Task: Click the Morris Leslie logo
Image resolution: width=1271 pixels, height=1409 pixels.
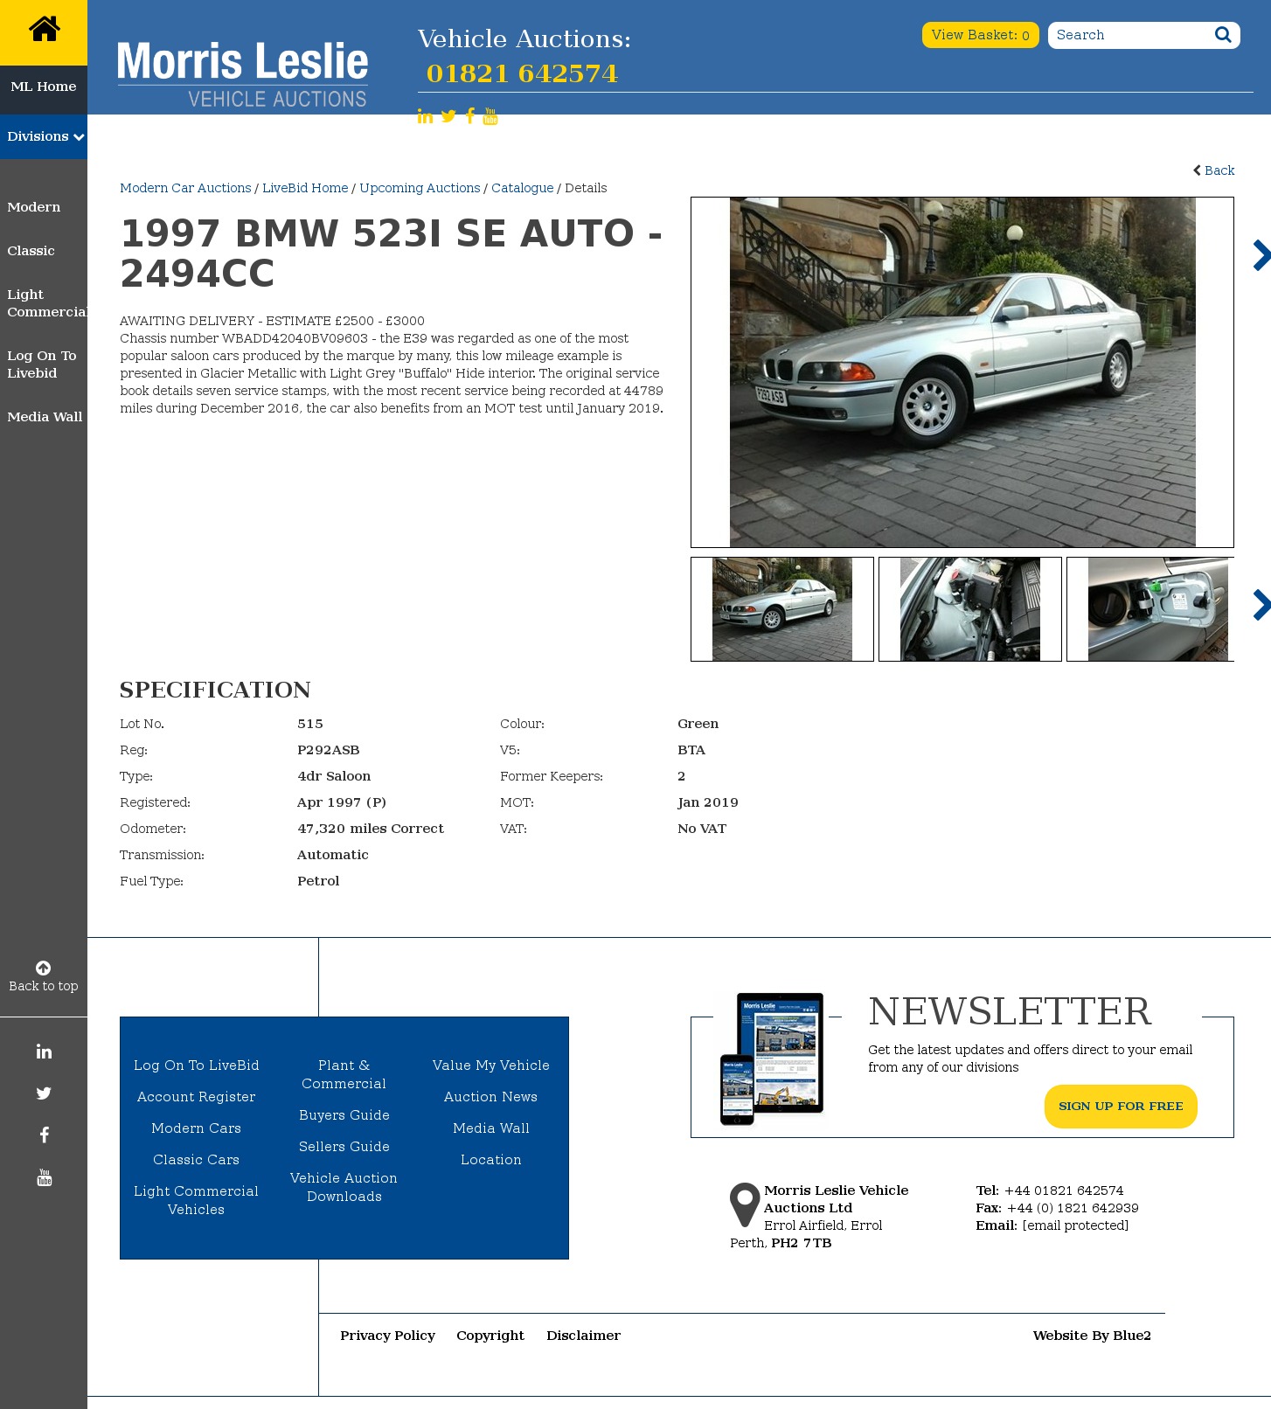Action: tap(242, 74)
